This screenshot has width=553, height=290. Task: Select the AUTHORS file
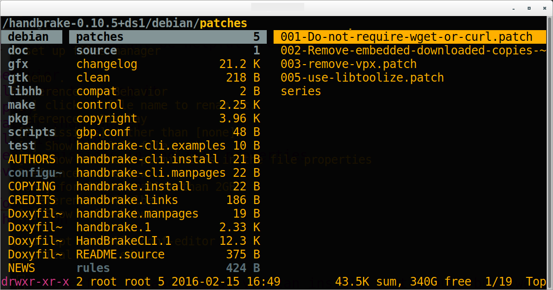31,159
